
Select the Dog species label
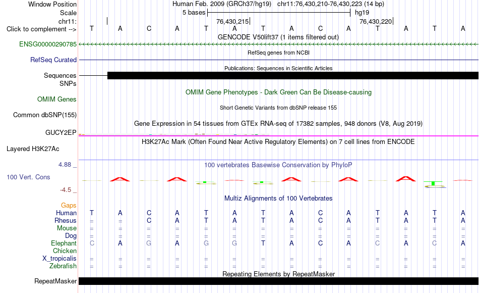tap(71, 236)
